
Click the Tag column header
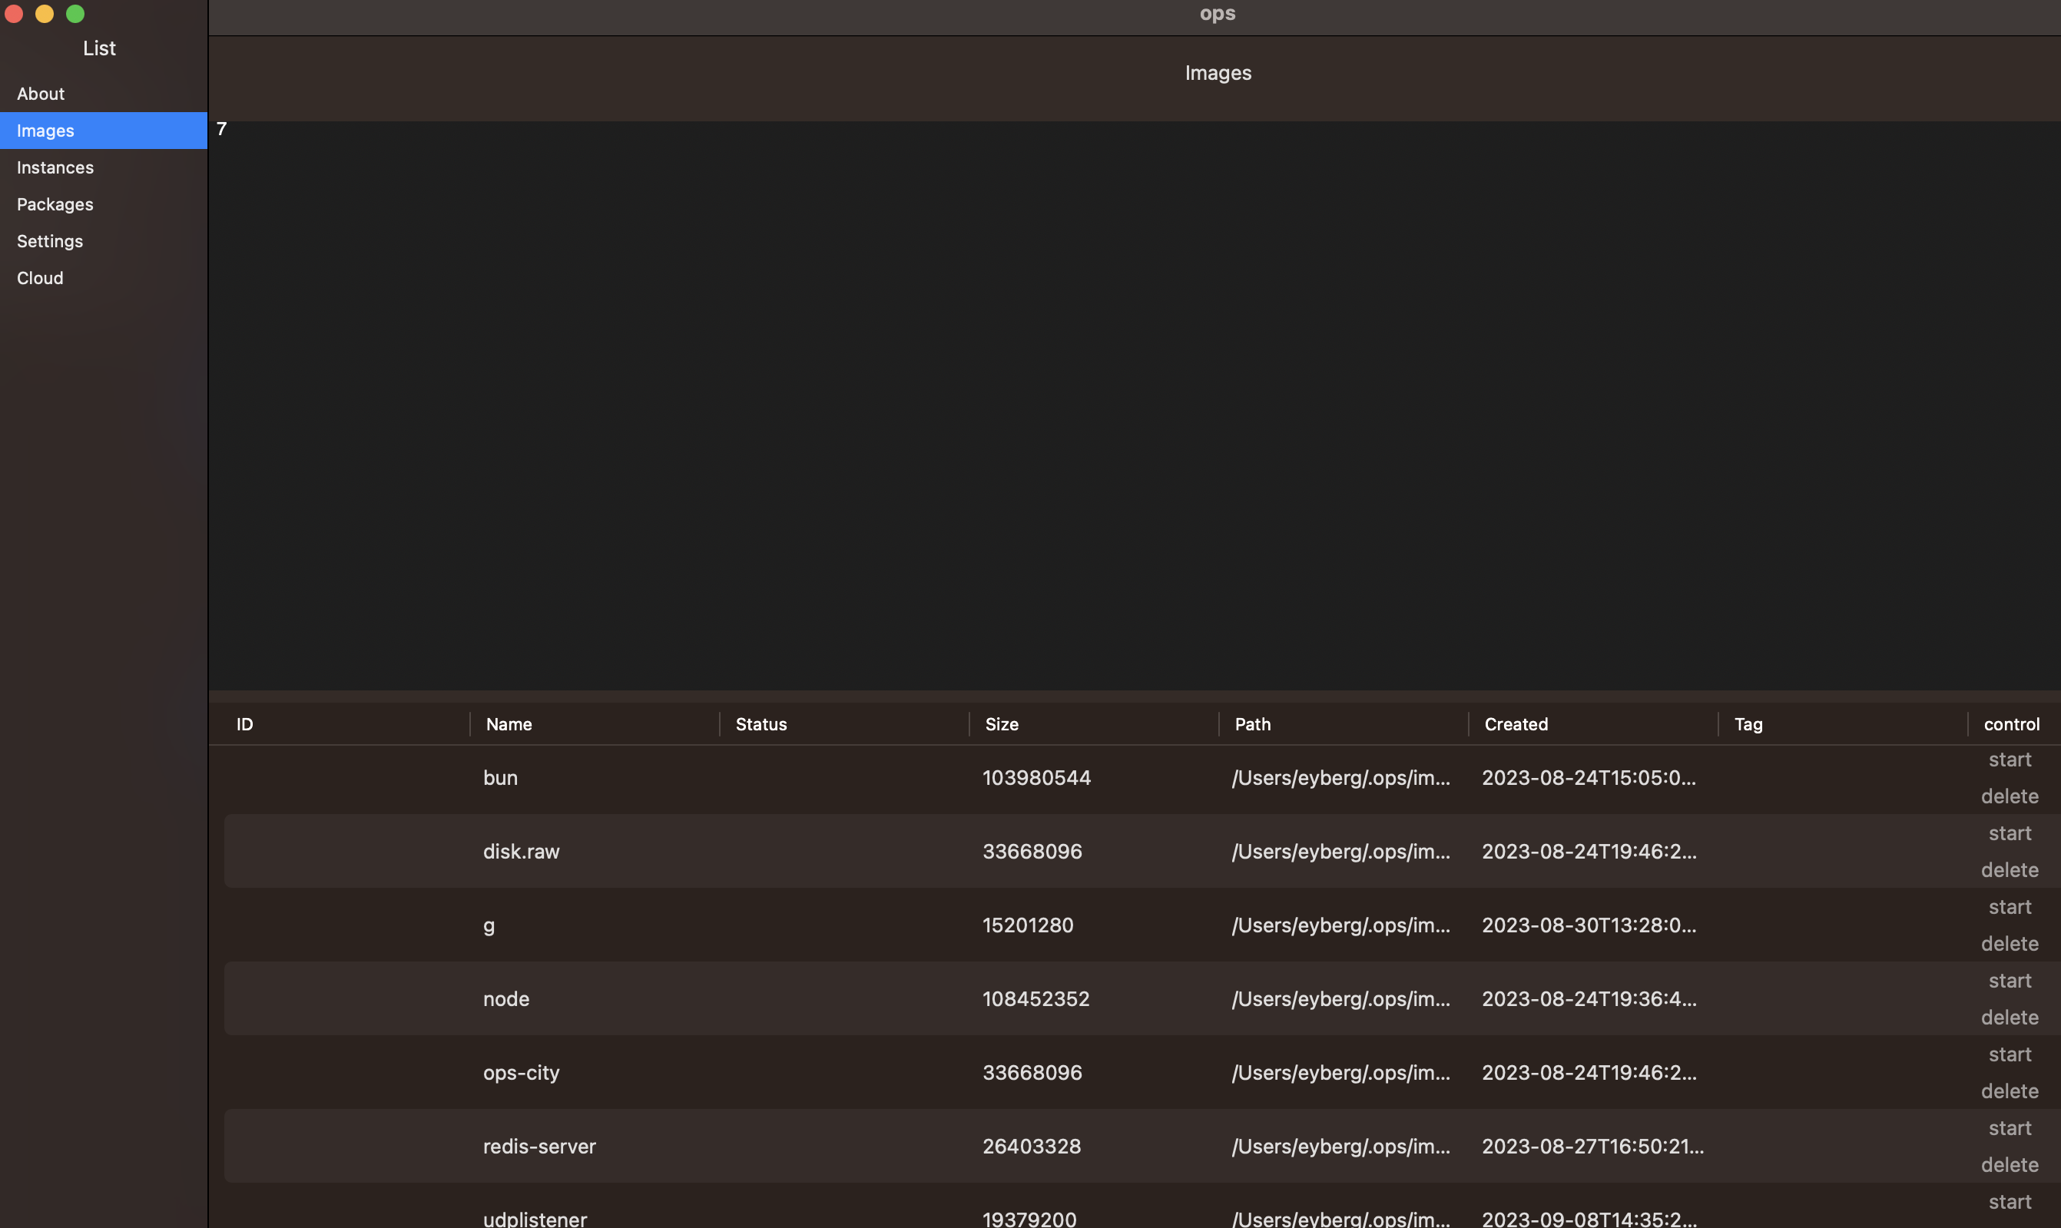point(1748,724)
